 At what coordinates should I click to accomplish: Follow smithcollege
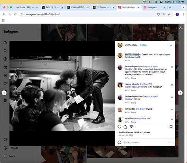(x=144, y=45)
